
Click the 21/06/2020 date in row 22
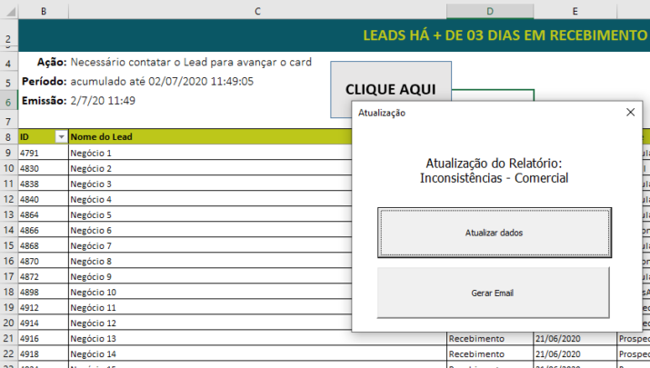575,353
